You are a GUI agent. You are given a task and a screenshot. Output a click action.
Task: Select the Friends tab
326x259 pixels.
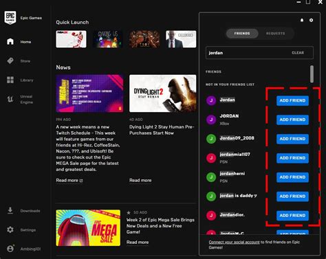coord(242,34)
